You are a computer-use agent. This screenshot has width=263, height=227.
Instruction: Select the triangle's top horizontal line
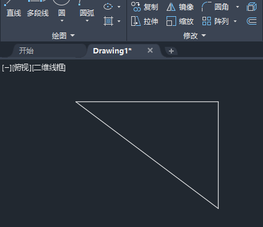pos(147,101)
